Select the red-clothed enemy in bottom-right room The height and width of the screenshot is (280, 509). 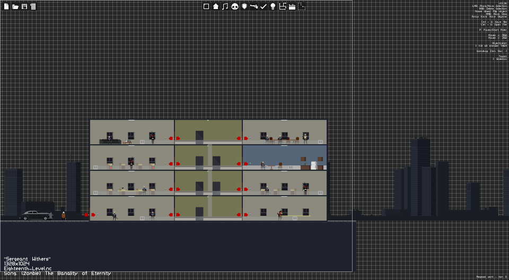(x=280, y=216)
